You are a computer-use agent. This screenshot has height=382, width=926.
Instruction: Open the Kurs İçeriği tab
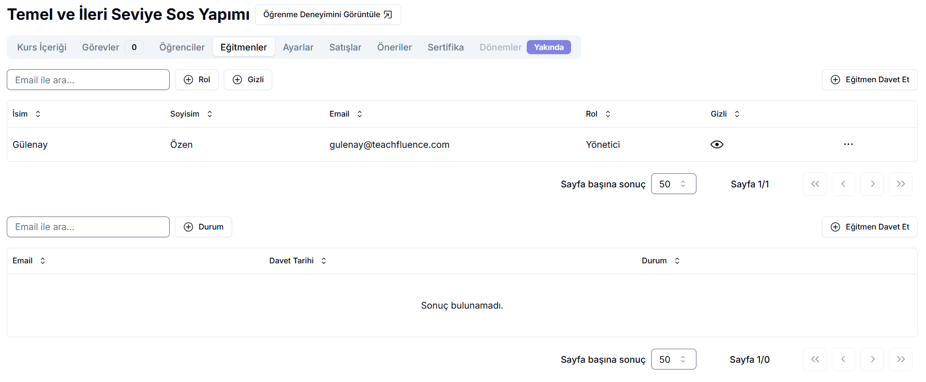point(42,47)
